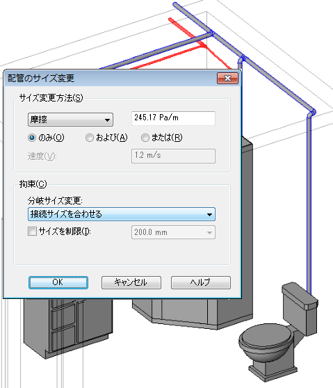Viewport: 333px width, 388px height.
Task: Close the 配管のサイズ変更 dialog
Action: (227, 78)
